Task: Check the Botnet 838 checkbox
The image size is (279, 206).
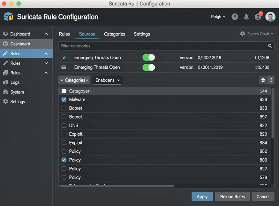Action: (x=64, y=108)
